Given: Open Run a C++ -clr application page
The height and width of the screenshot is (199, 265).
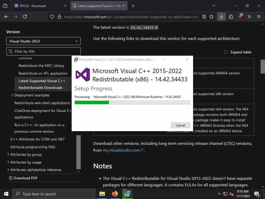Looking at the screenshot, I should tap(39, 128).
